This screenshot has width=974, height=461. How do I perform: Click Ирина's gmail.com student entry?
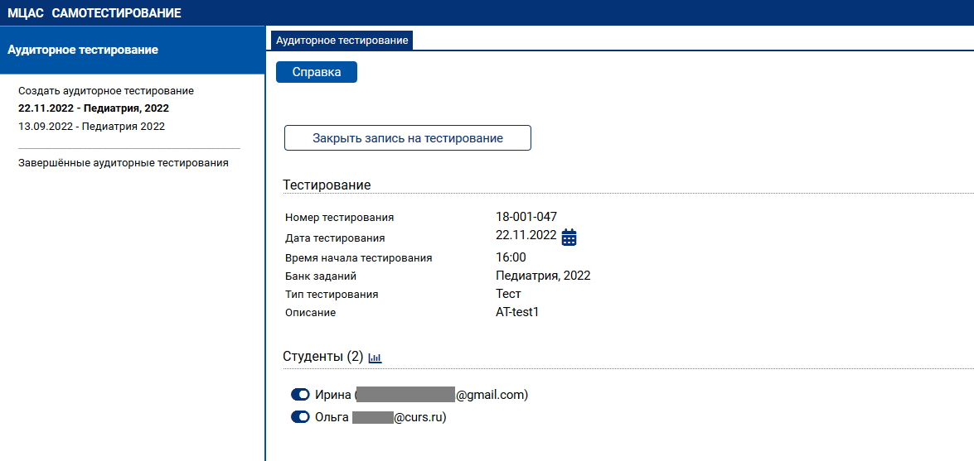(421, 395)
